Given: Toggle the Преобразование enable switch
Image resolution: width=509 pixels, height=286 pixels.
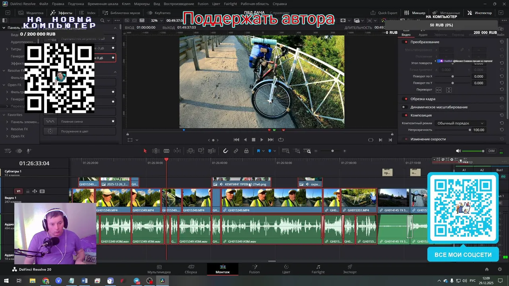Looking at the screenshot, I should [406, 42].
